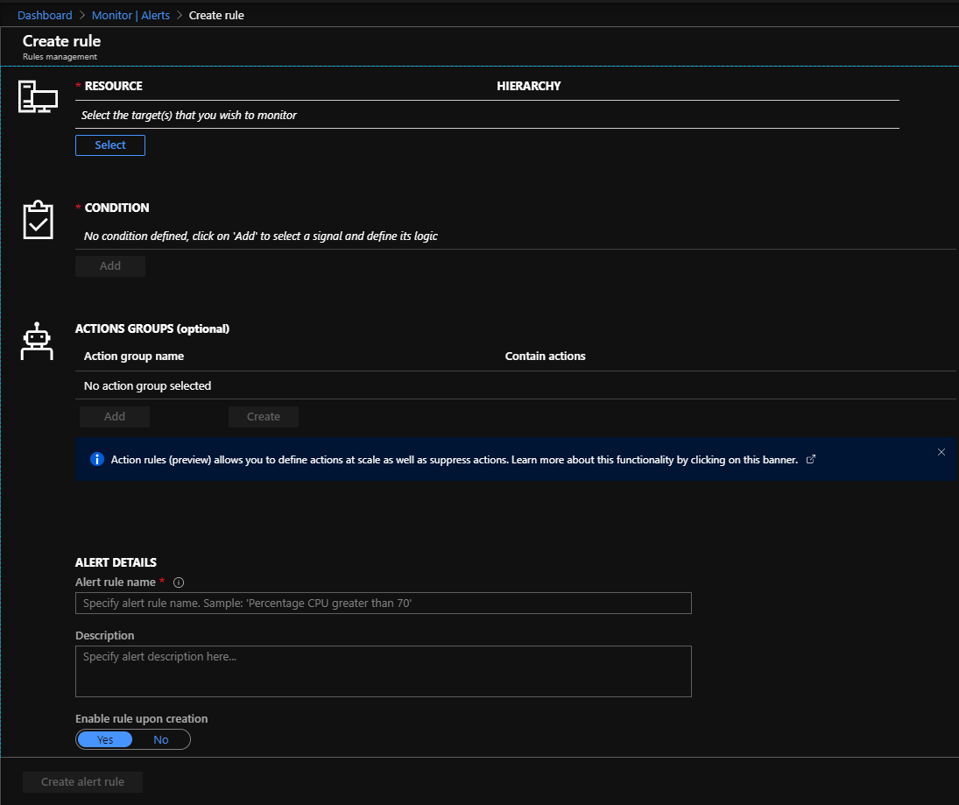Set Enable rule upon creation to Yes
The width and height of the screenshot is (959, 805).
pyautogui.click(x=105, y=739)
